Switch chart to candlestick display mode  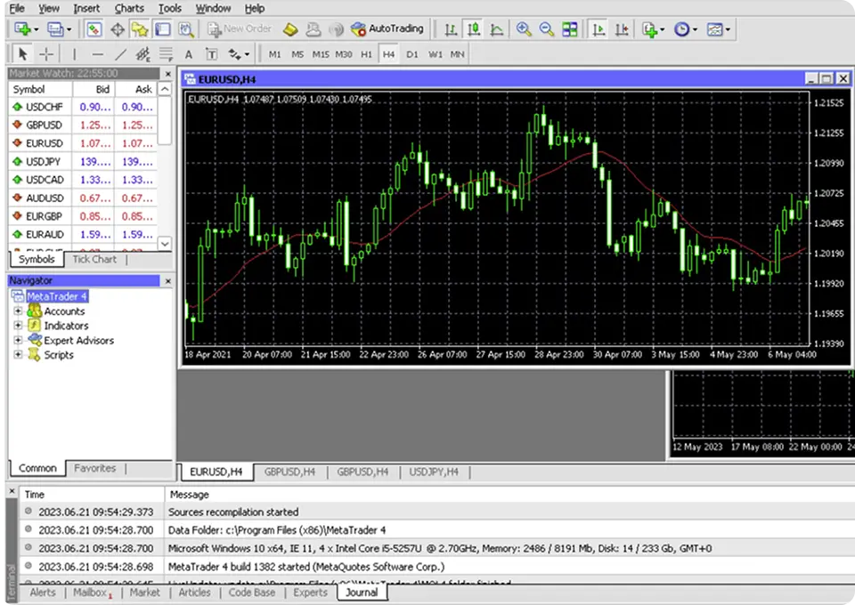(x=475, y=29)
